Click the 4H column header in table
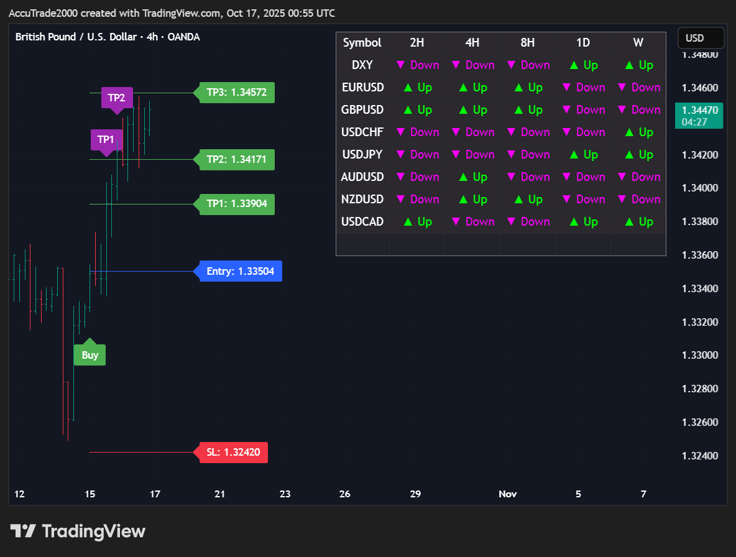This screenshot has height=557, width=736. (472, 43)
